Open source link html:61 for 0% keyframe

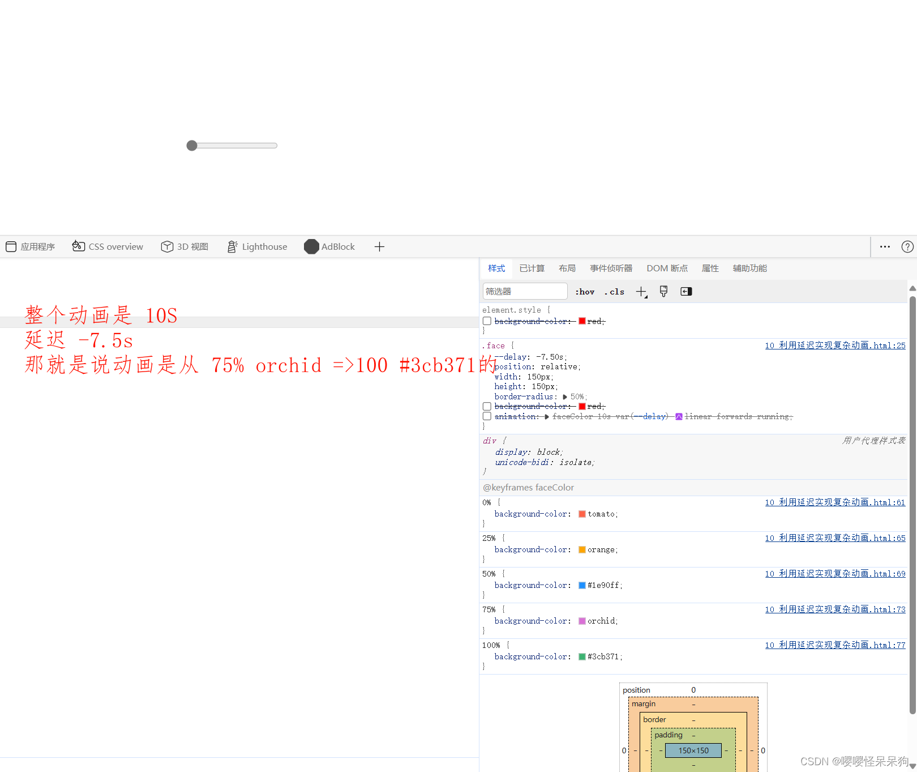coord(835,502)
